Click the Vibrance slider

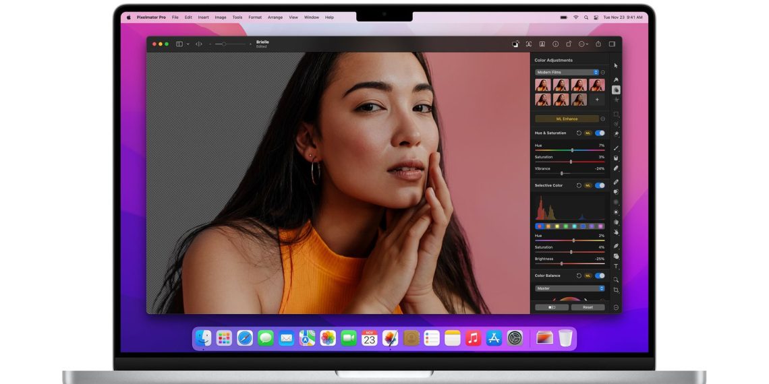coord(570,173)
